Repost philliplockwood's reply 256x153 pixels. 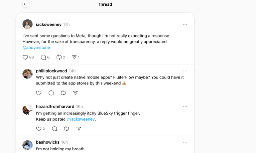(x=63, y=93)
